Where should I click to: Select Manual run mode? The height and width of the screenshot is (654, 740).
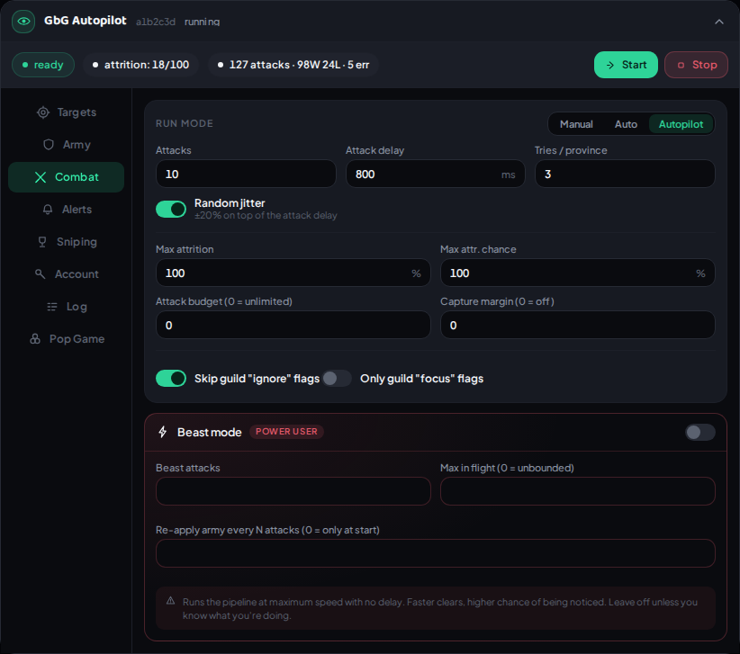(576, 124)
